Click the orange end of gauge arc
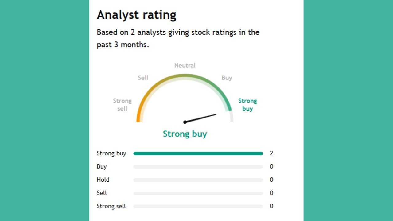Image resolution: width=393 pixels, height=221 pixels. coord(138,118)
